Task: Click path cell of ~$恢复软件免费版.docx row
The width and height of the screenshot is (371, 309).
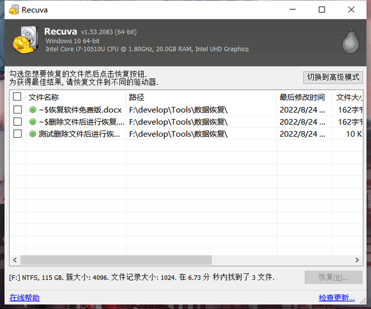Action: pos(178,110)
